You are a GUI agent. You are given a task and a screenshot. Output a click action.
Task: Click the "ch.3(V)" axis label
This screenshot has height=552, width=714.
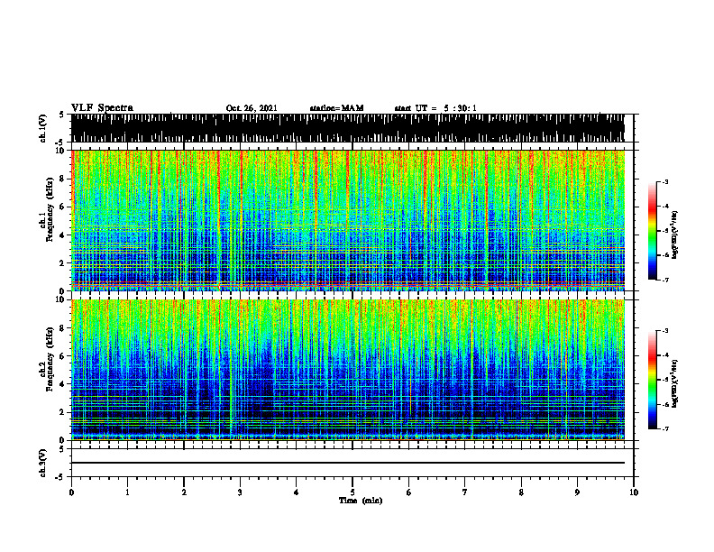[x=43, y=463]
